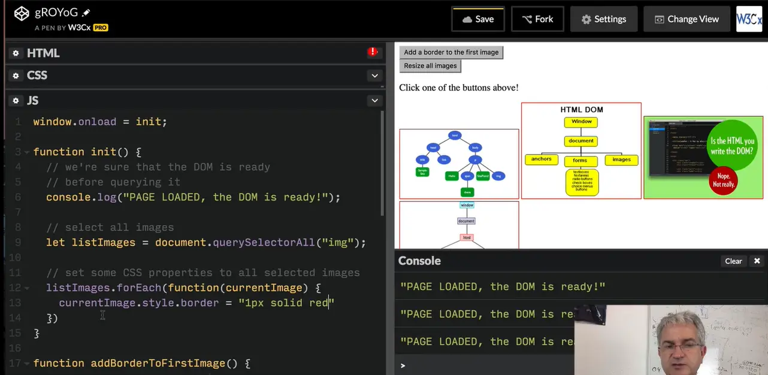Expand the JS panel dropdown chevron
The height and width of the screenshot is (375, 768).
tap(374, 101)
